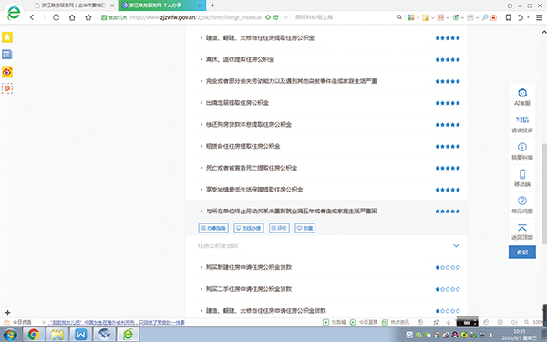Image resolution: width=547 pixels, height=342 pixels.
Task: Open the Windows Start button
Action: pyautogui.click(x=9, y=335)
